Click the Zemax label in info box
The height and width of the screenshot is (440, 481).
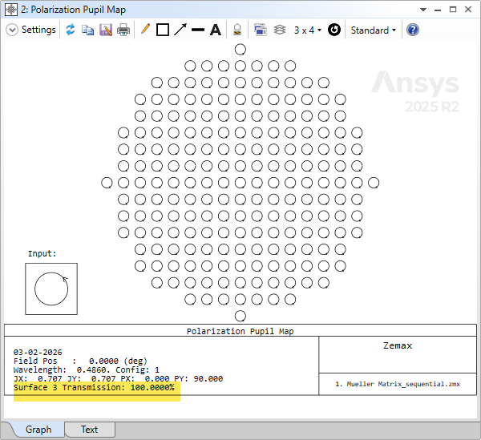[398, 345]
